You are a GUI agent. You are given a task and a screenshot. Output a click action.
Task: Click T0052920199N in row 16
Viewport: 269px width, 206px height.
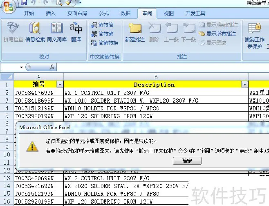click(38, 202)
